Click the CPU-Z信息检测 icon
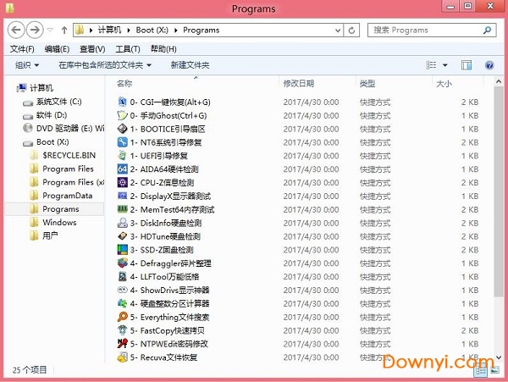Image resolution: width=508 pixels, height=382 pixels. [x=122, y=183]
